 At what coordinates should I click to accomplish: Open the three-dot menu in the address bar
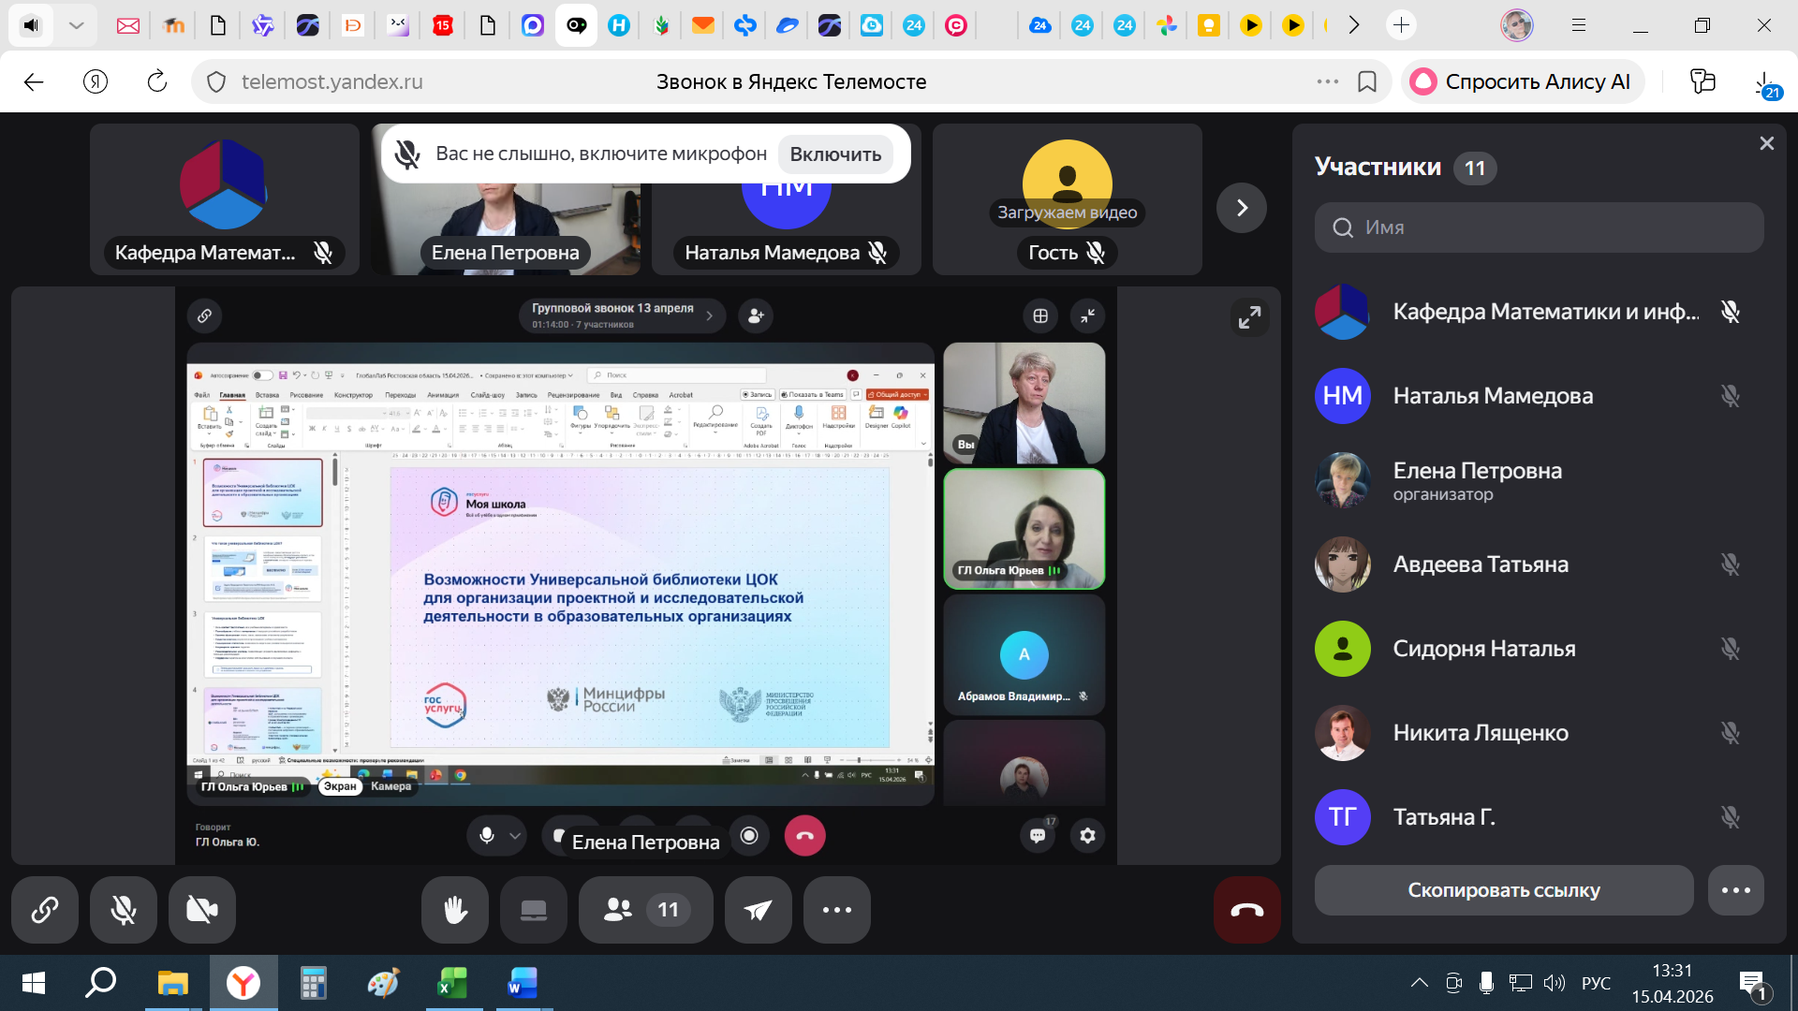pos(1328,82)
